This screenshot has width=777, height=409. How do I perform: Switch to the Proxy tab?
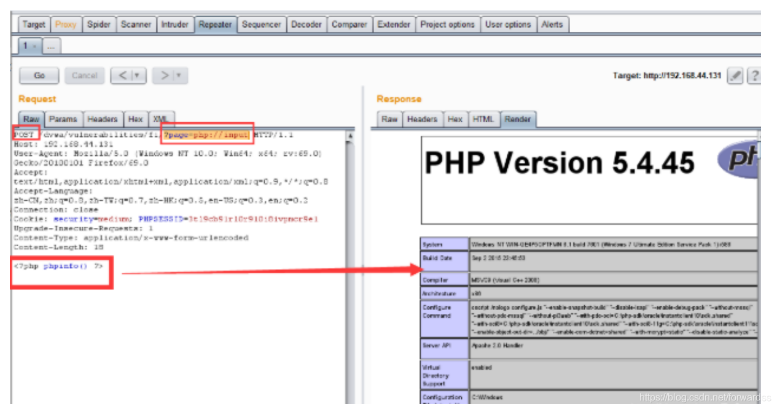66,25
